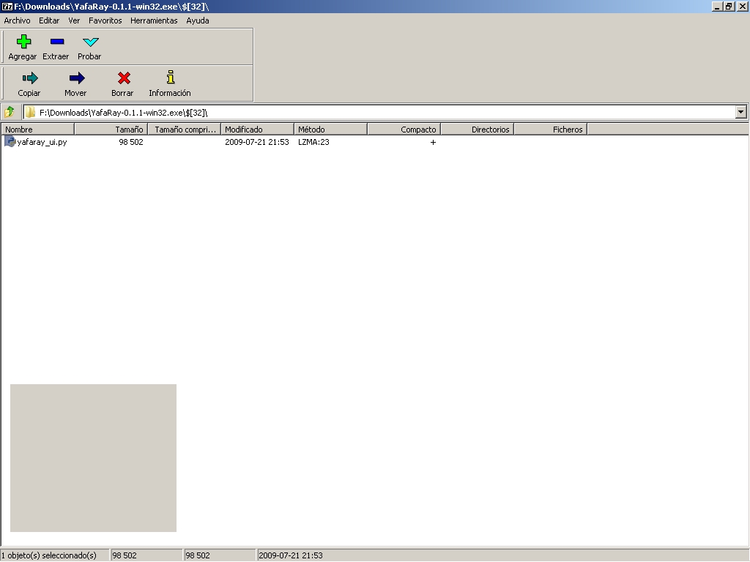The height and width of the screenshot is (562, 750).
Task: Click the Información toolbar label
Action: click(170, 93)
